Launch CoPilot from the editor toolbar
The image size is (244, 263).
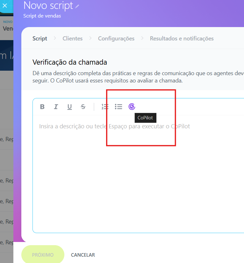[x=132, y=107]
